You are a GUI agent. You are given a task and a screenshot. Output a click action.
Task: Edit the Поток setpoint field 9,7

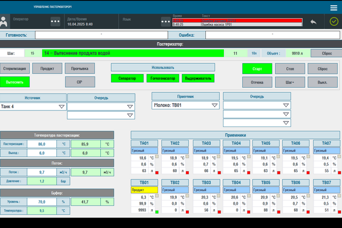[42, 172]
